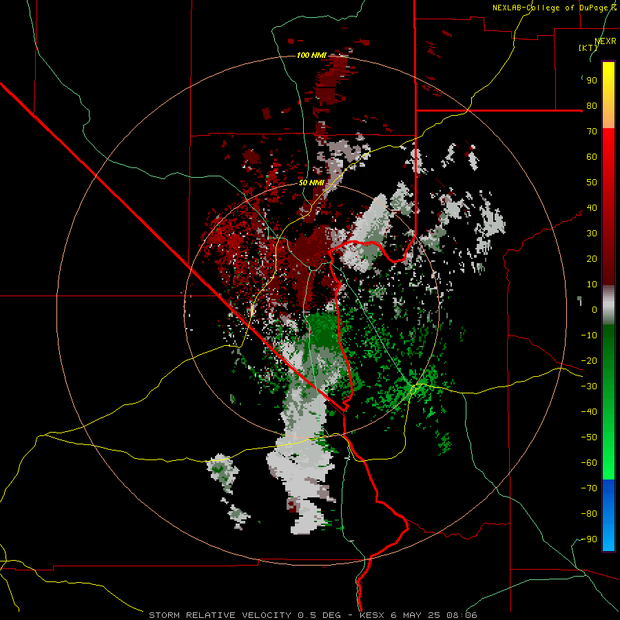Click the "40" value on the velocity scale
Image resolution: width=620 pixels, height=620 pixels.
tap(592, 208)
